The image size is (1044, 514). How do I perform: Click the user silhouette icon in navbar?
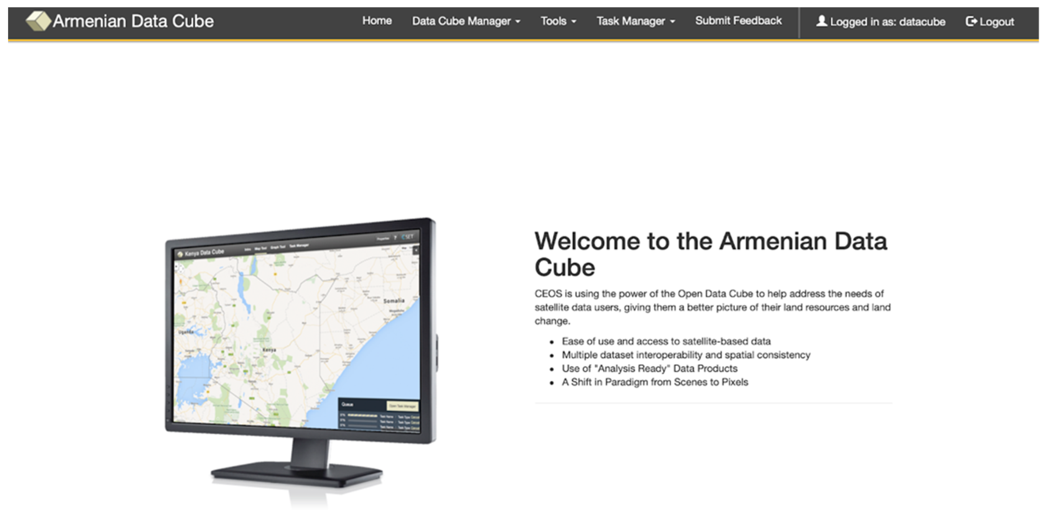point(821,21)
